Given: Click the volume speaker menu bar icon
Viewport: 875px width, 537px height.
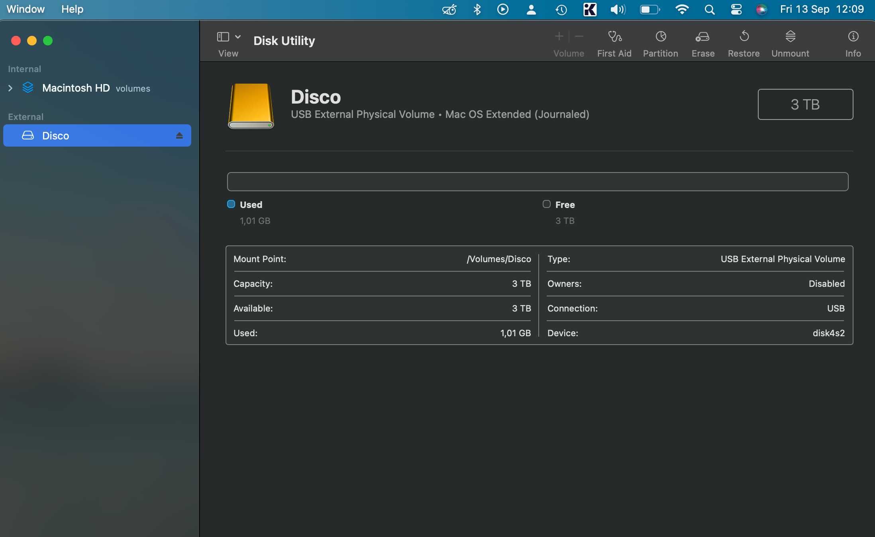Looking at the screenshot, I should (x=618, y=10).
